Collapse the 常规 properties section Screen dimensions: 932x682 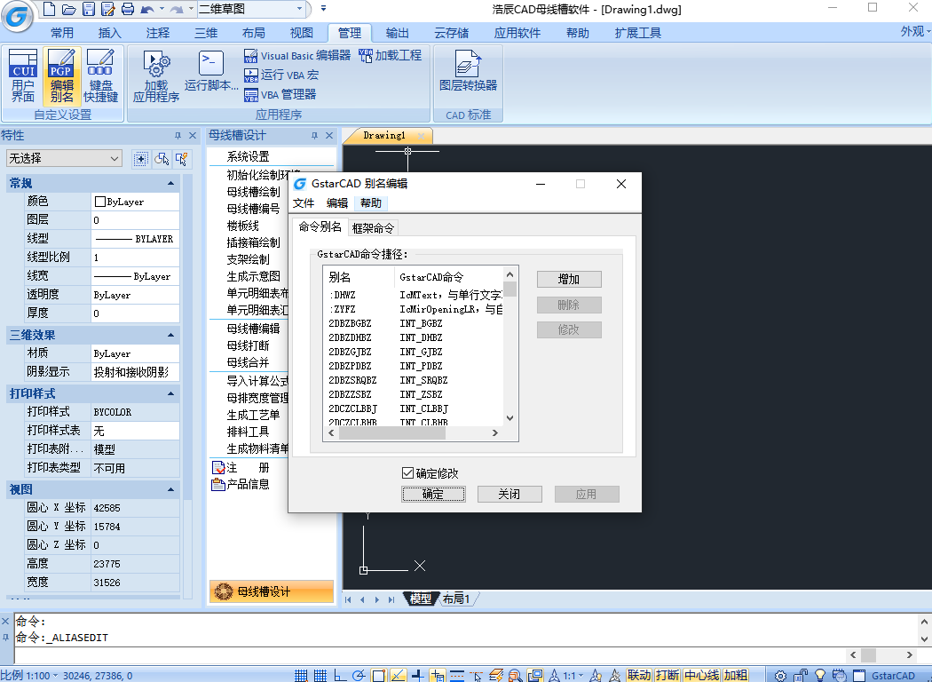(x=170, y=183)
